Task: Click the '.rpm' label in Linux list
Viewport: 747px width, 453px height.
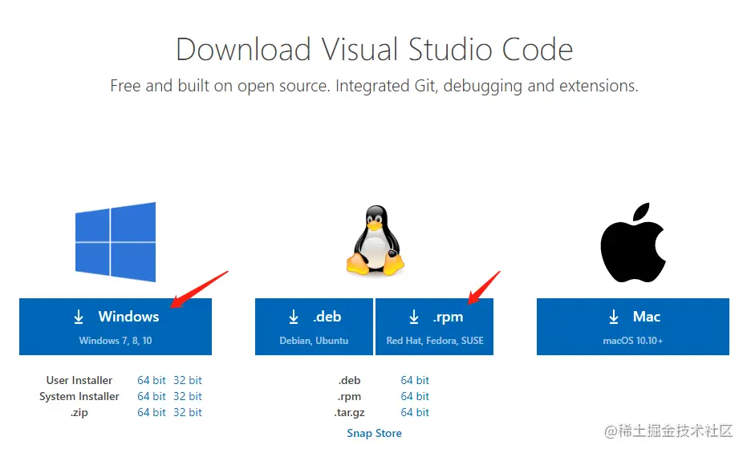Action: [x=349, y=397]
